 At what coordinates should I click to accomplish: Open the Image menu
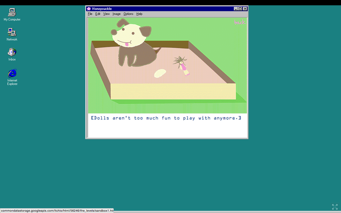(116, 14)
